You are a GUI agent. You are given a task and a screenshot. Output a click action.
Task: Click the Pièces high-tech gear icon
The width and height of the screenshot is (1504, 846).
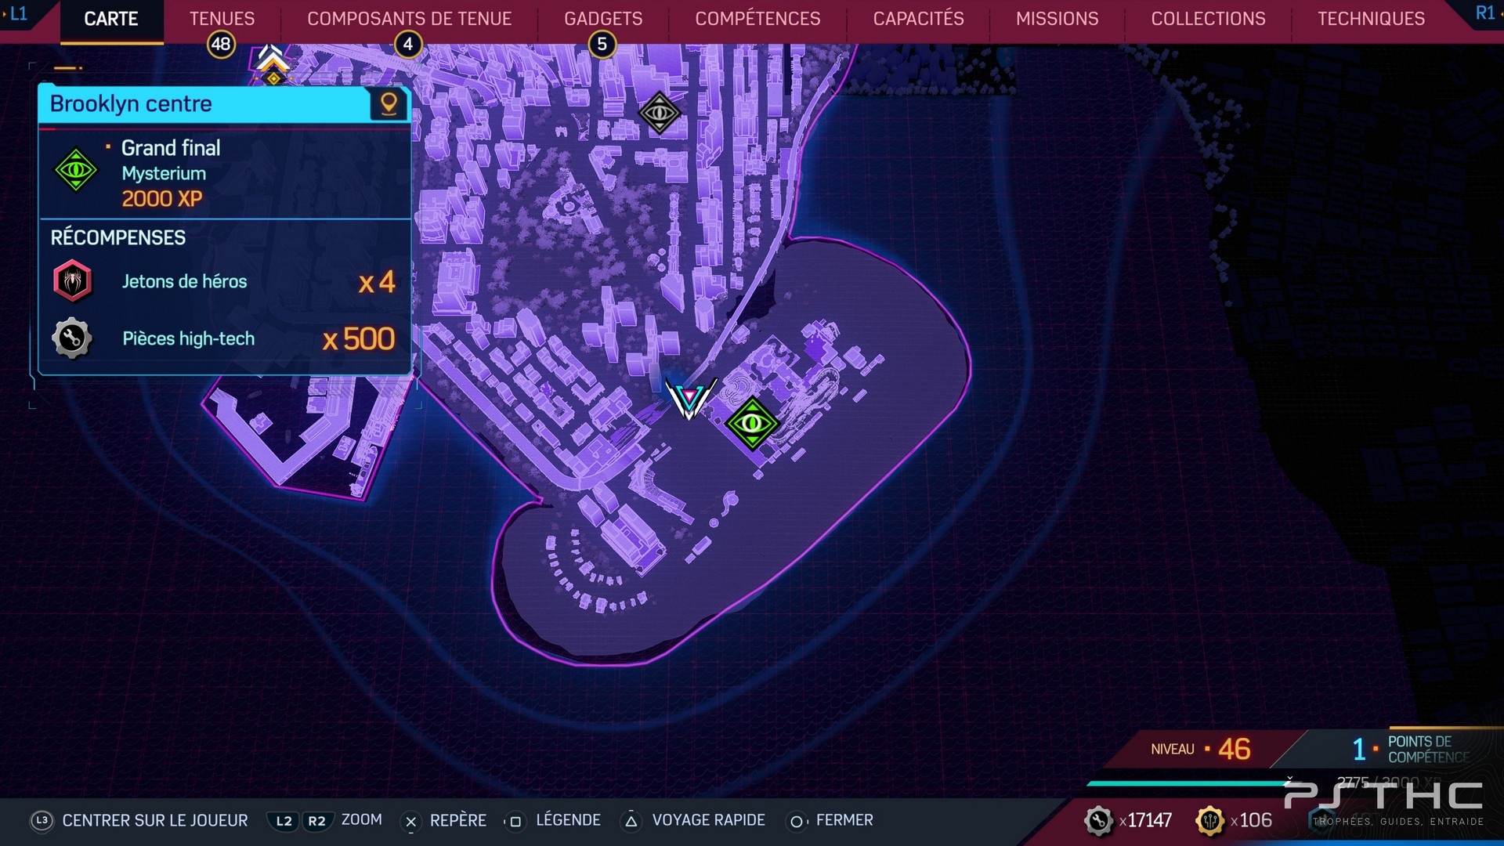(72, 338)
